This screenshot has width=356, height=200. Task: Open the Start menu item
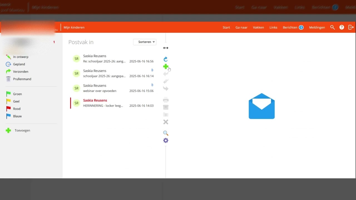click(x=226, y=27)
